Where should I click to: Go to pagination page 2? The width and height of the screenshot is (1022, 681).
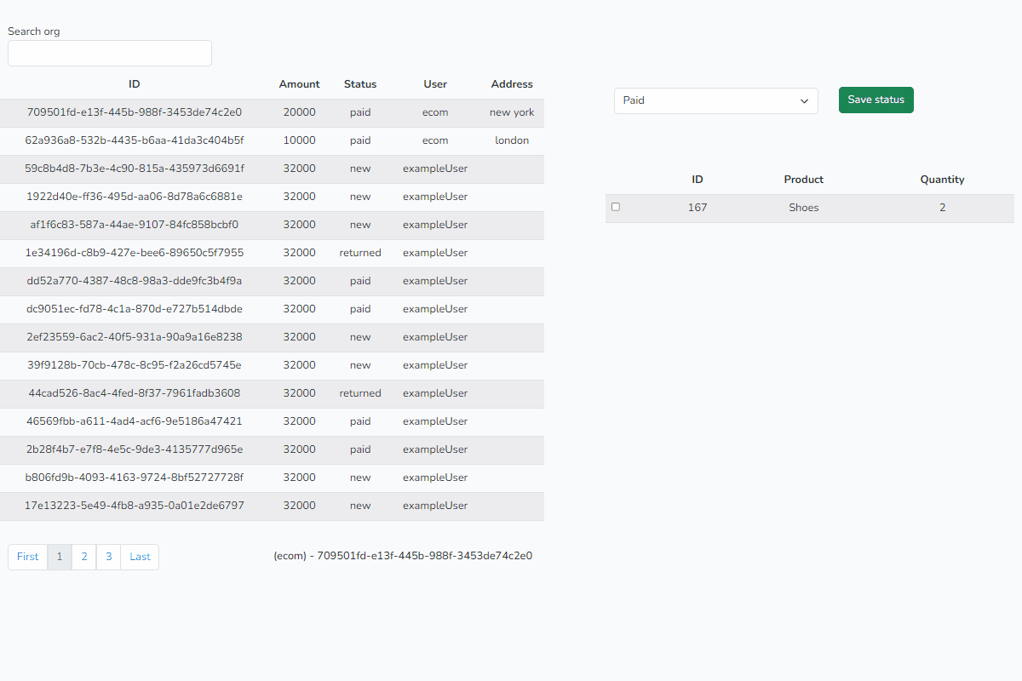tap(83, 557)
